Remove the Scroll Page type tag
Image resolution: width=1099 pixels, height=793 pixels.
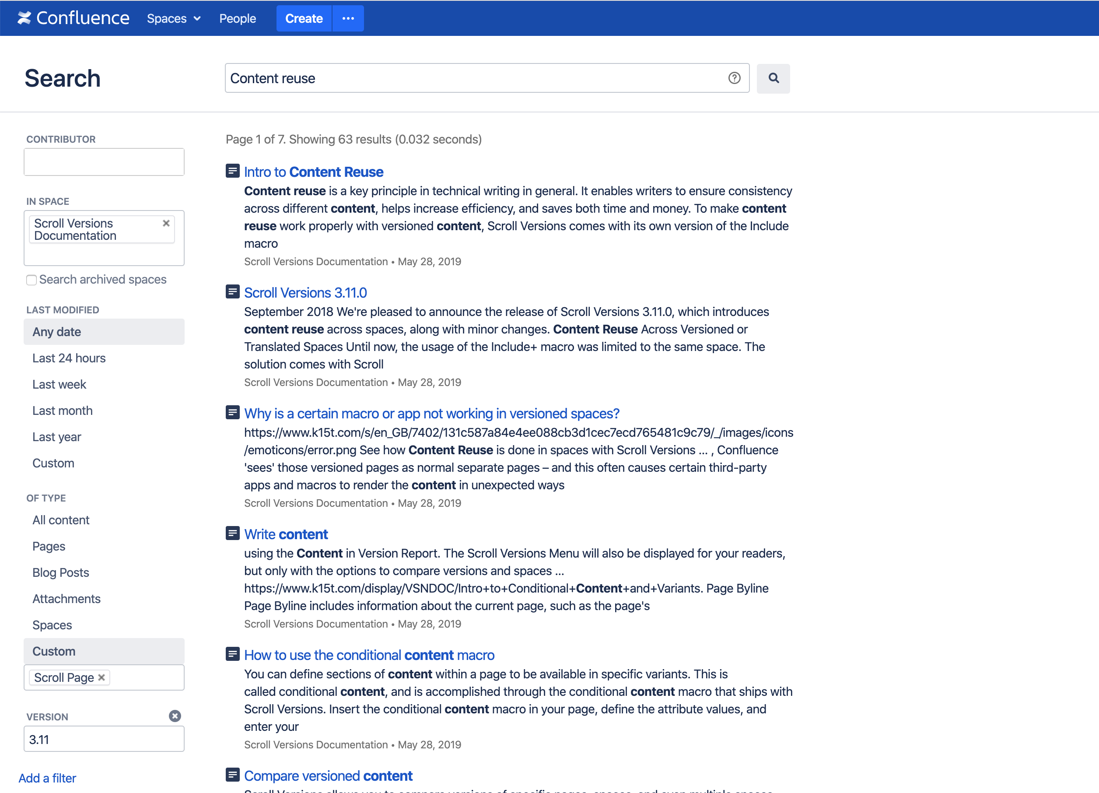coord(101,677)
